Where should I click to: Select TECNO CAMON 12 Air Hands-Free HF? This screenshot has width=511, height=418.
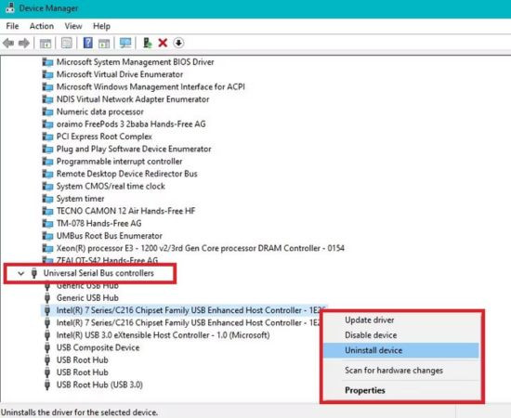click(125, 211)
